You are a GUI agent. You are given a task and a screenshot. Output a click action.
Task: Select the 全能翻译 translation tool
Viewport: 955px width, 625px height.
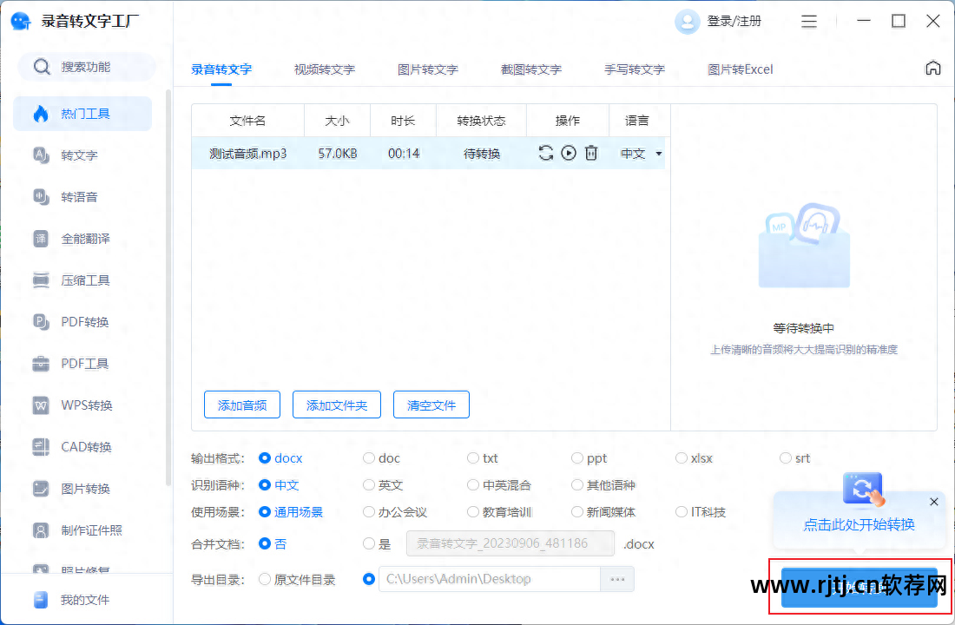pyautogui.click(x=74, y=239)
